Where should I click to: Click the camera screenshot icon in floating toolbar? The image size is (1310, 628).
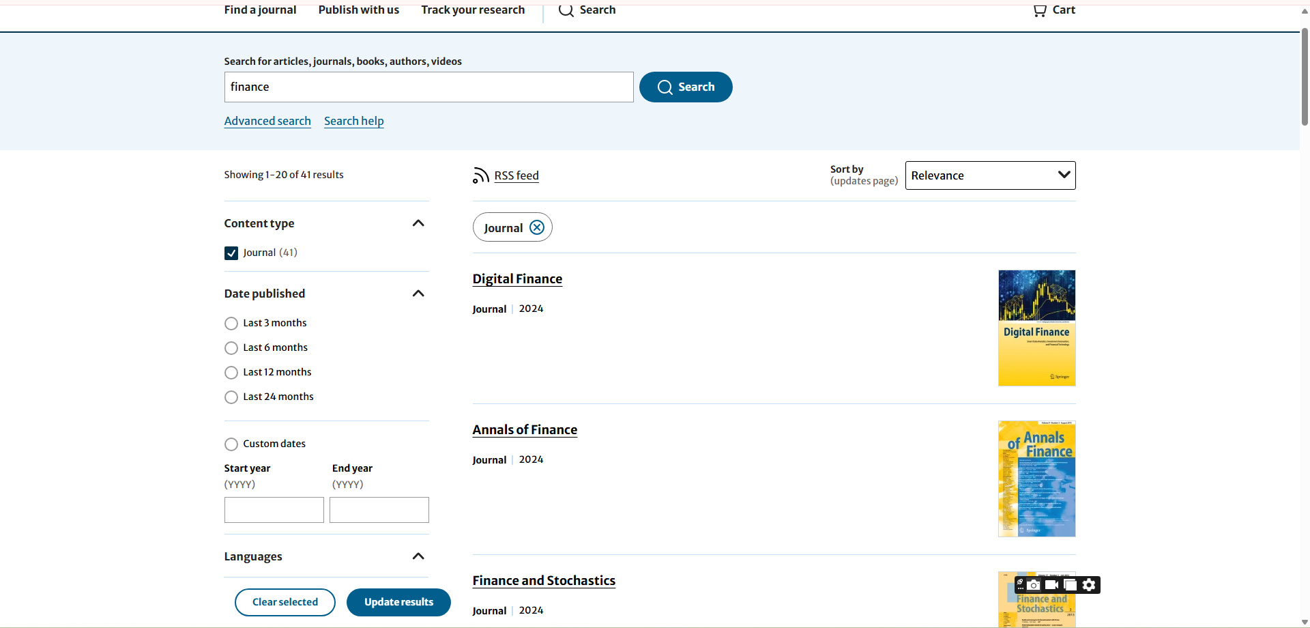coord(1034,585)
